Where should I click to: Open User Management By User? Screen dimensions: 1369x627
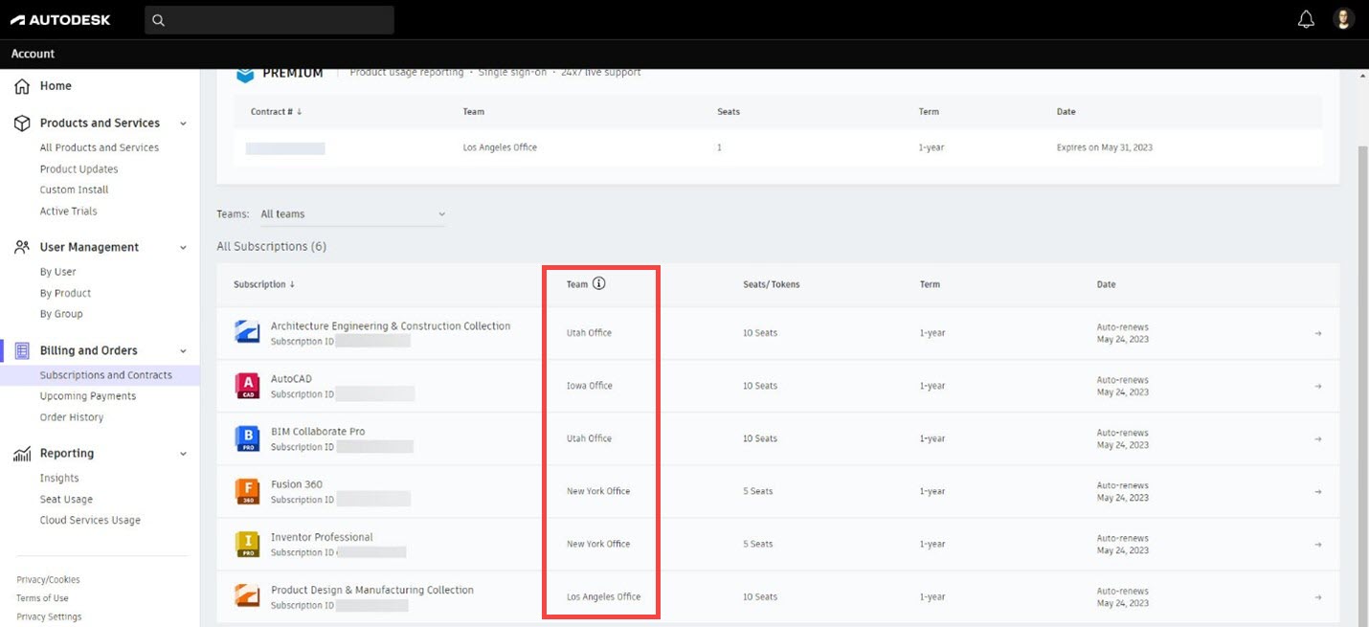point(58,272)
